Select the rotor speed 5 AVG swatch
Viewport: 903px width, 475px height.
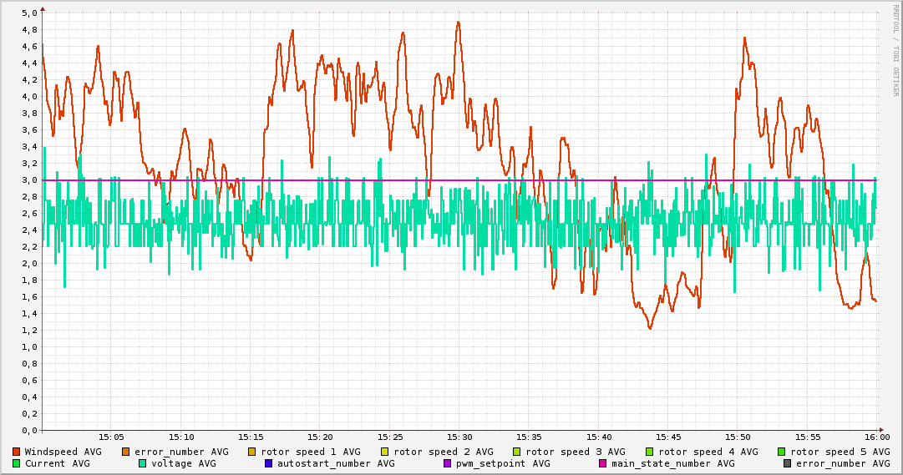(x=783, y=452)
